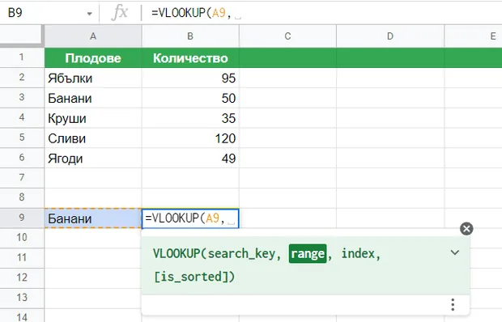Select row 1 header
Screen dimensions: 502x322
click(x=21, y=57)
